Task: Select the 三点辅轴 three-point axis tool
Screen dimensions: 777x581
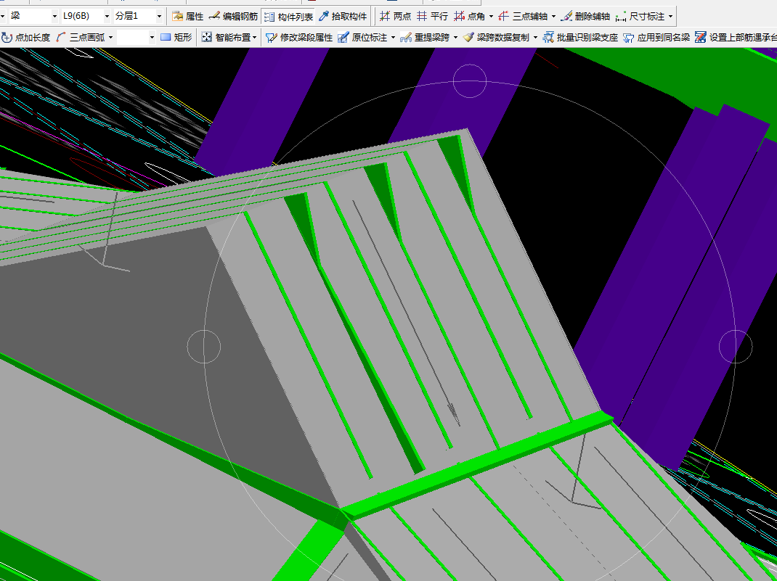Action: click(524, 17)
